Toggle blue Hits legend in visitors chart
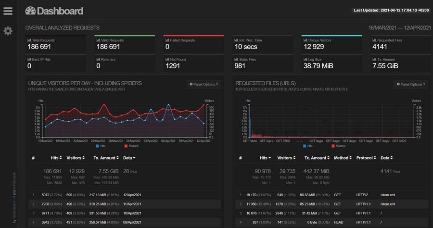Viewport: 433px width, 228px height. (101, 146)
